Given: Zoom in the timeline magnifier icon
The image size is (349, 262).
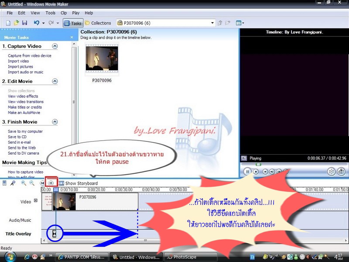Looking at the screenshot, I should pyautogui.click(x=24, y=183).
